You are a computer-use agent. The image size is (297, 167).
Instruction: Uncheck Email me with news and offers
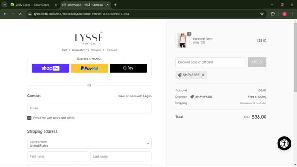pyautogui.click(x=29, y=118)
